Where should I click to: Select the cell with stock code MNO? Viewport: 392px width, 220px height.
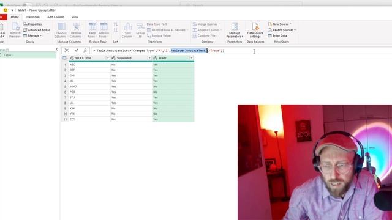(x=89, y=87)
